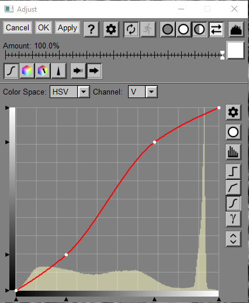Click the Amount slider track
This screenshot has width=249, height=303.
click(x=113, y=55)
